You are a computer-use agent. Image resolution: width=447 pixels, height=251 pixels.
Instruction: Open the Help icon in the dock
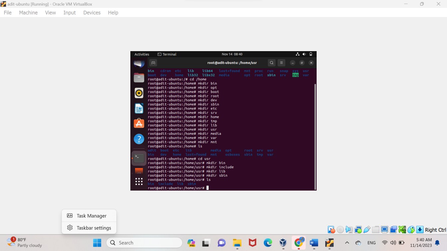139,139
